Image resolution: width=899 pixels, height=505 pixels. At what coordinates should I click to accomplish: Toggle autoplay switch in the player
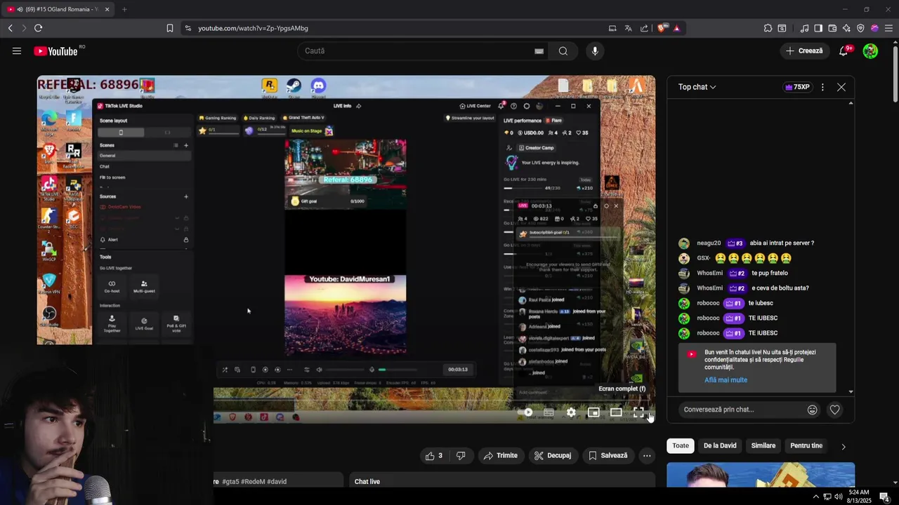[x=527, y=412]
